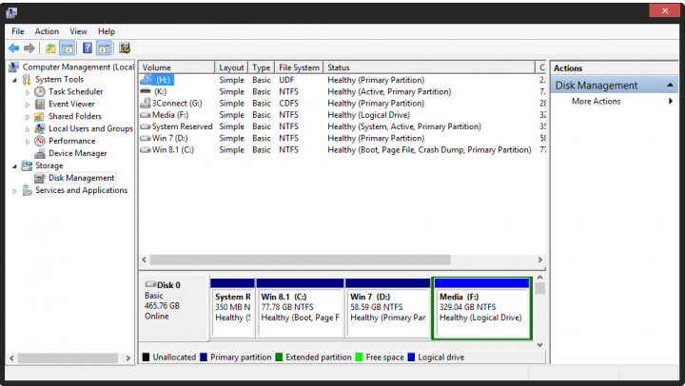Click the 3Connect (G:) disc icon
This screenshot has width=685, height=386.
[x=146, y=103]
